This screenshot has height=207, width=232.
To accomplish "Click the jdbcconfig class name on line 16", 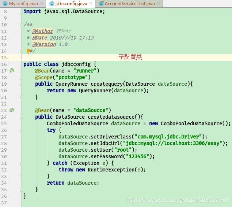I will coord(76,64).
